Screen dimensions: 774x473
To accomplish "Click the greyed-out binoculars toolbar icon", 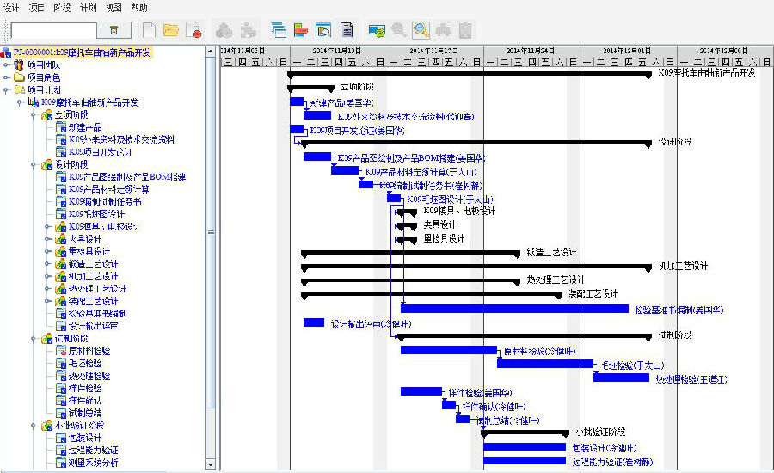I will point(443,31).
